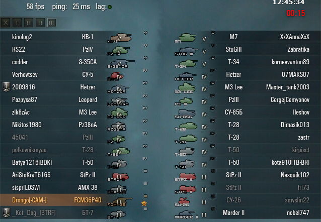Click the SU-26 artillery icon

click(183, 201)
